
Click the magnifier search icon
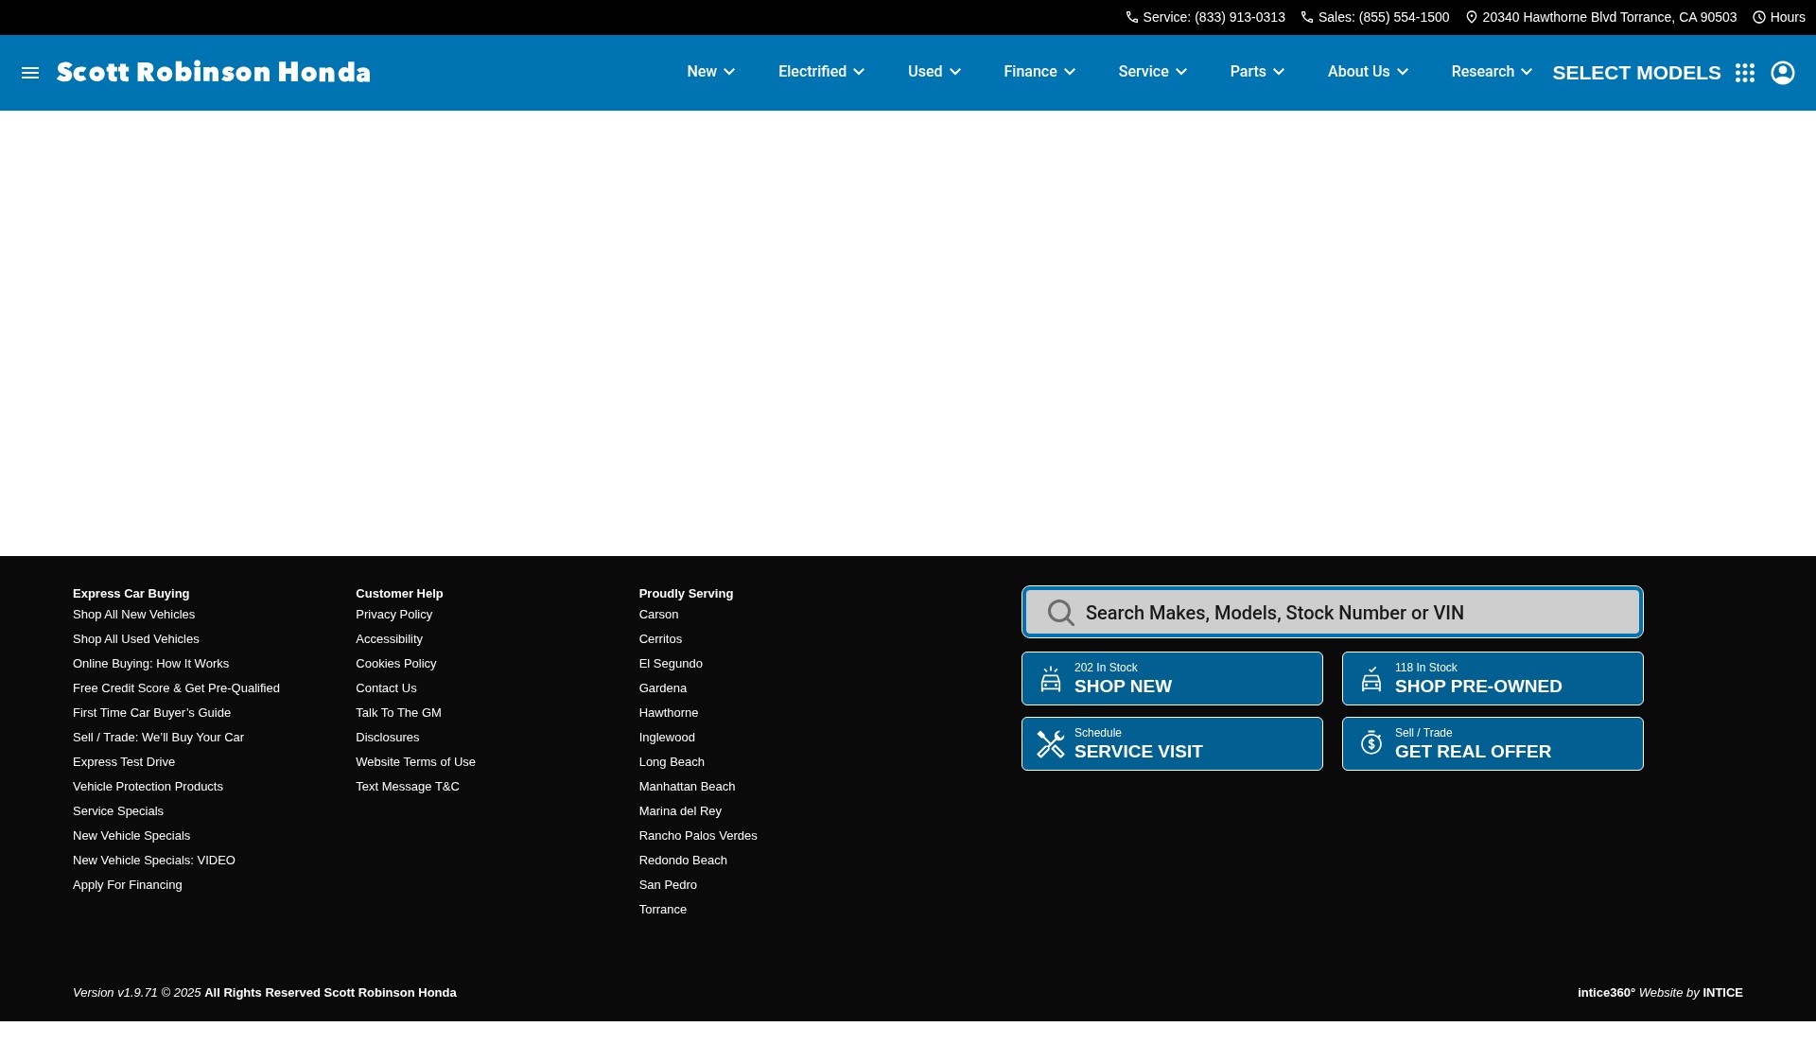(1061, 613)
